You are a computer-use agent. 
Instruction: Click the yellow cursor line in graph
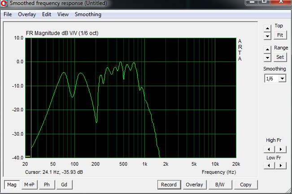31,98
